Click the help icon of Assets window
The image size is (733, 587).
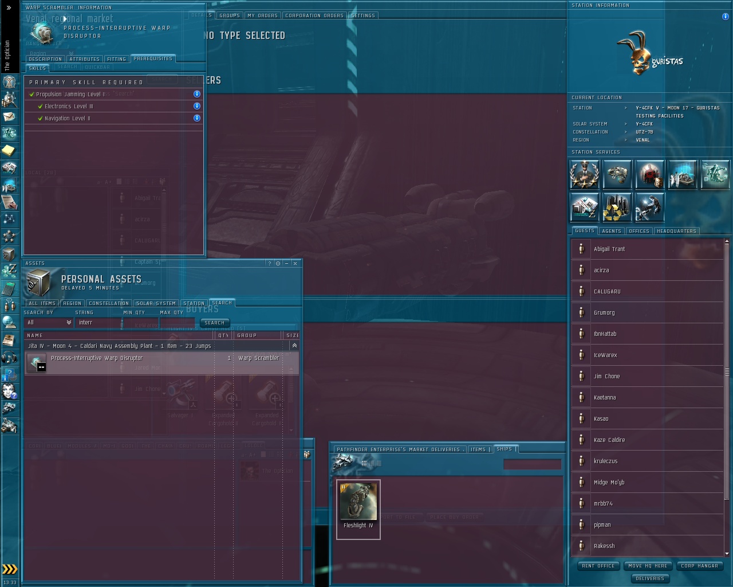(x=269, y=263)
